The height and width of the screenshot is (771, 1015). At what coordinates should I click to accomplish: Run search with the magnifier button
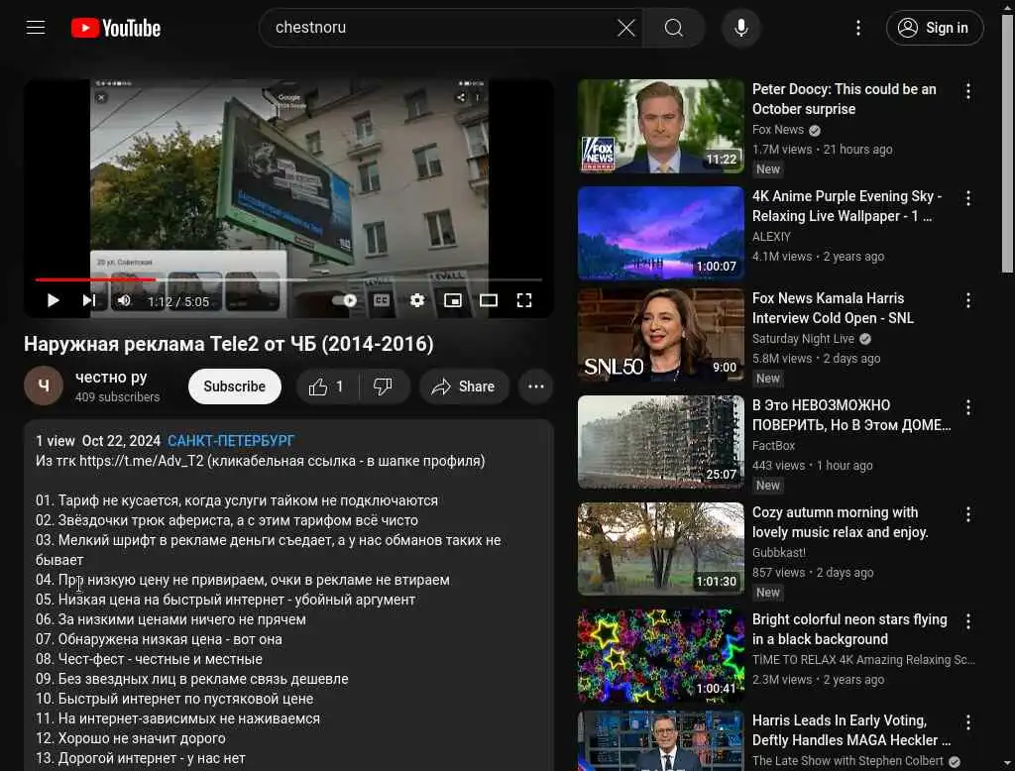[x=673, y=28]
